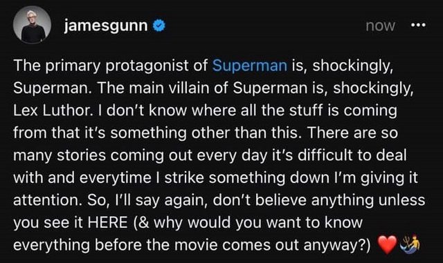The width and height of the screenshot is (443, 263).
Task: Open the jamesgunn username link
Action: pos(106,26)
